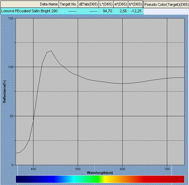
Task: Select the L*(D65) column header
Action: pos(106,4)
